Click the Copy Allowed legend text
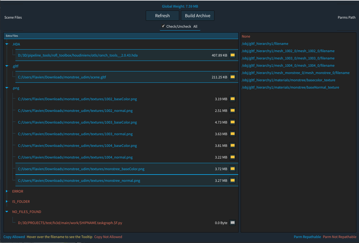 pyautogui.click(x=14, y=237)
